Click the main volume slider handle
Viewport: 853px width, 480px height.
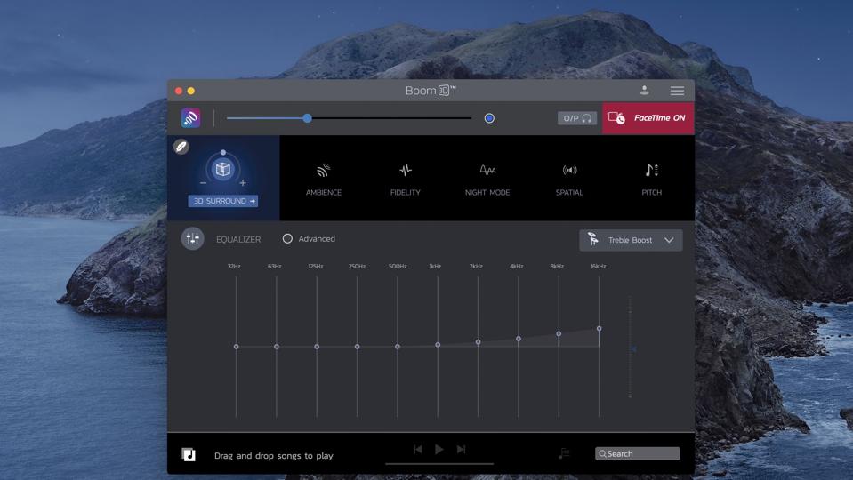307,118
